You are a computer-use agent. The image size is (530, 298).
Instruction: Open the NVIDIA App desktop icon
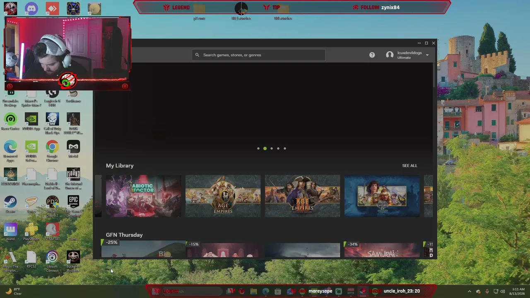coord(31,122)
